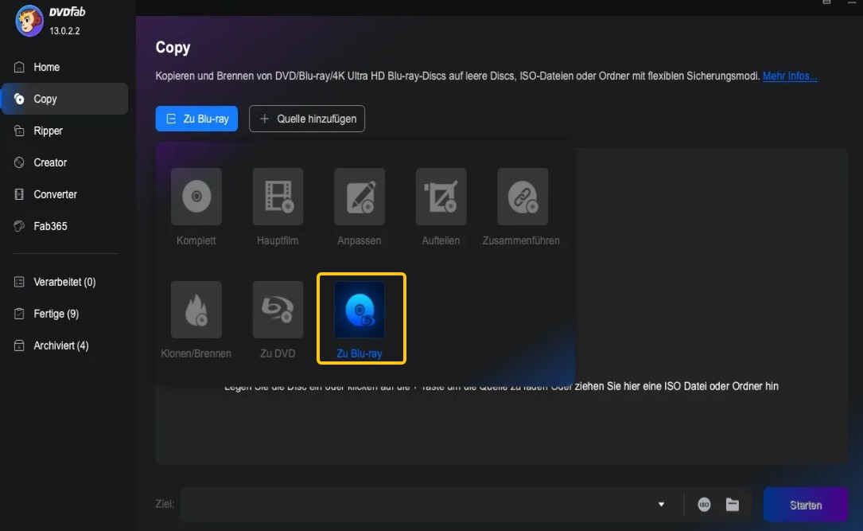Viewport: 863px width, 531px height.
Task: Choose the Aufteilen copy mode
Action: (x=441, y=208)
